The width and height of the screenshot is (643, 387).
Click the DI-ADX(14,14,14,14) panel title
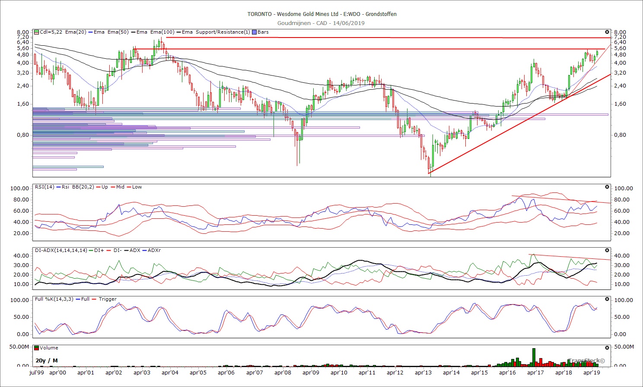pyautogui.click(x=60, y=250)
